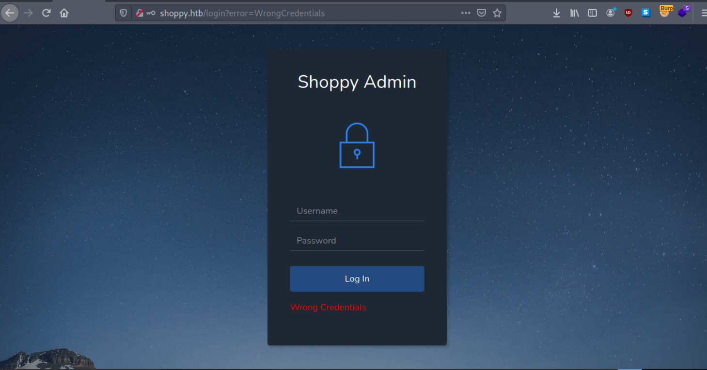Image resolution: width=707 pixels, height=370 pixels.
Task: Click the browser back arrow button
Action: click(10, 13)
